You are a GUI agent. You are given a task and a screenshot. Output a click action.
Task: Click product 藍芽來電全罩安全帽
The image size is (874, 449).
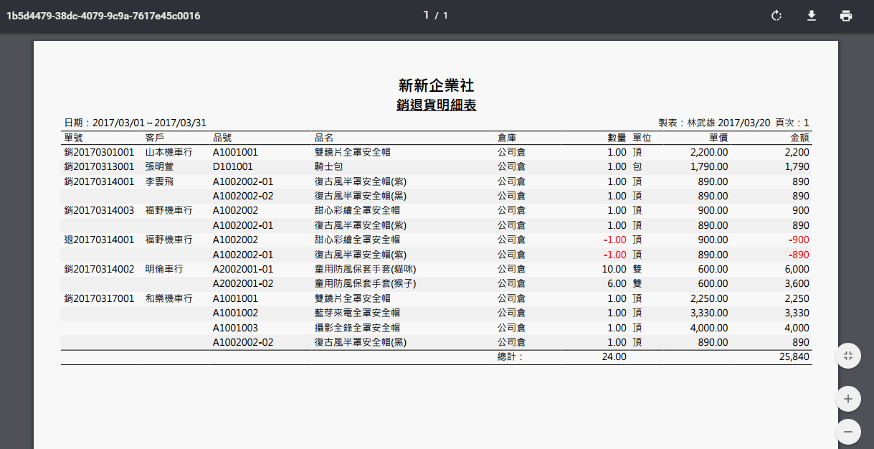point(357,313)
